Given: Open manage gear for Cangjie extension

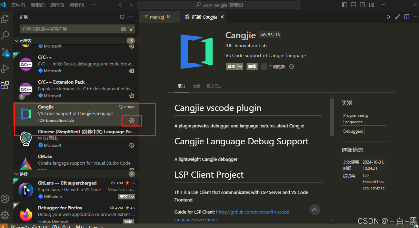Looking at the screenshot, I should [x=132, y=121].
